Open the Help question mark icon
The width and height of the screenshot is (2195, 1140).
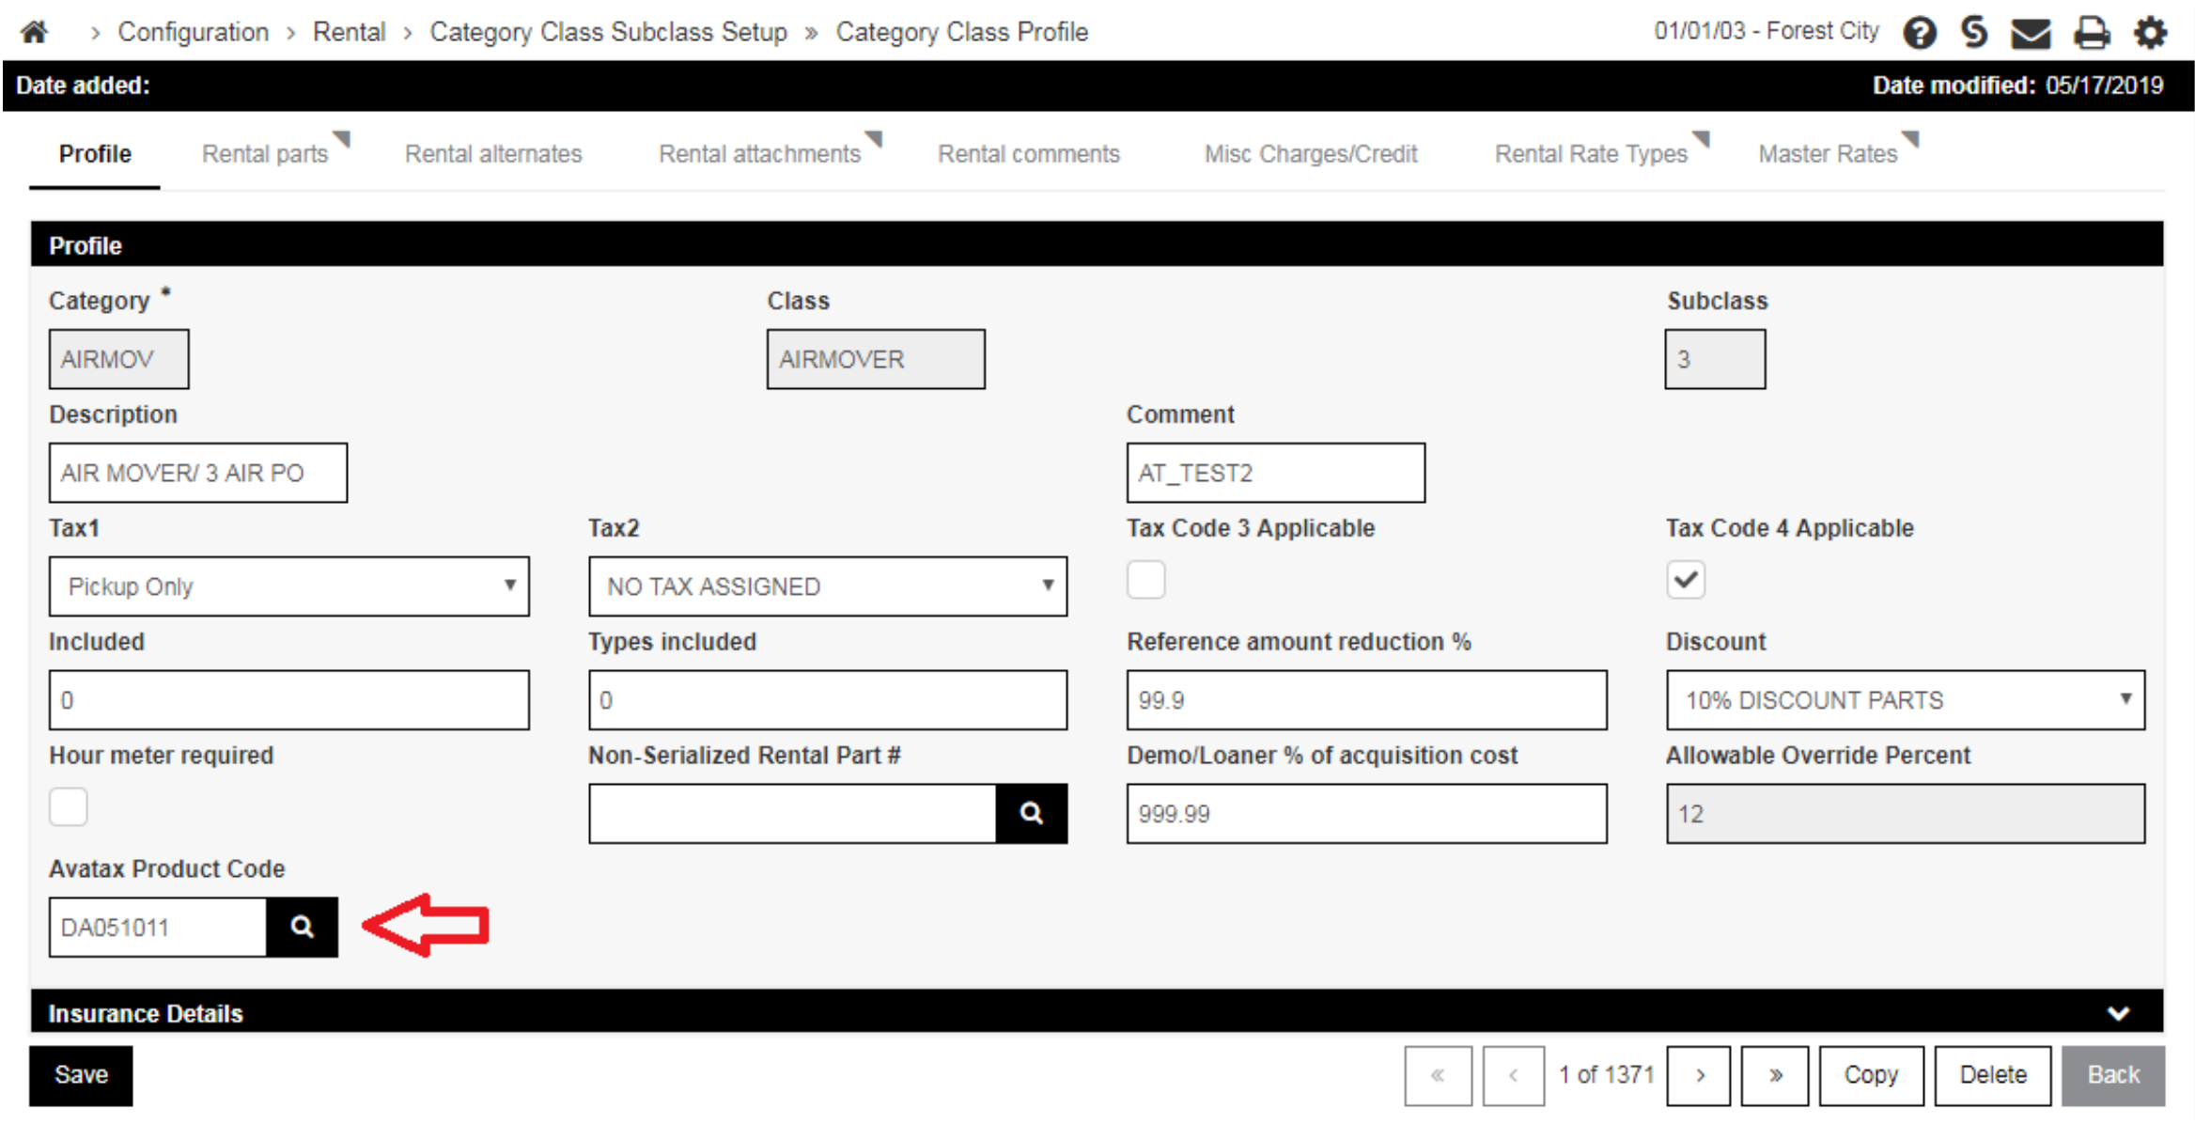1920,33
